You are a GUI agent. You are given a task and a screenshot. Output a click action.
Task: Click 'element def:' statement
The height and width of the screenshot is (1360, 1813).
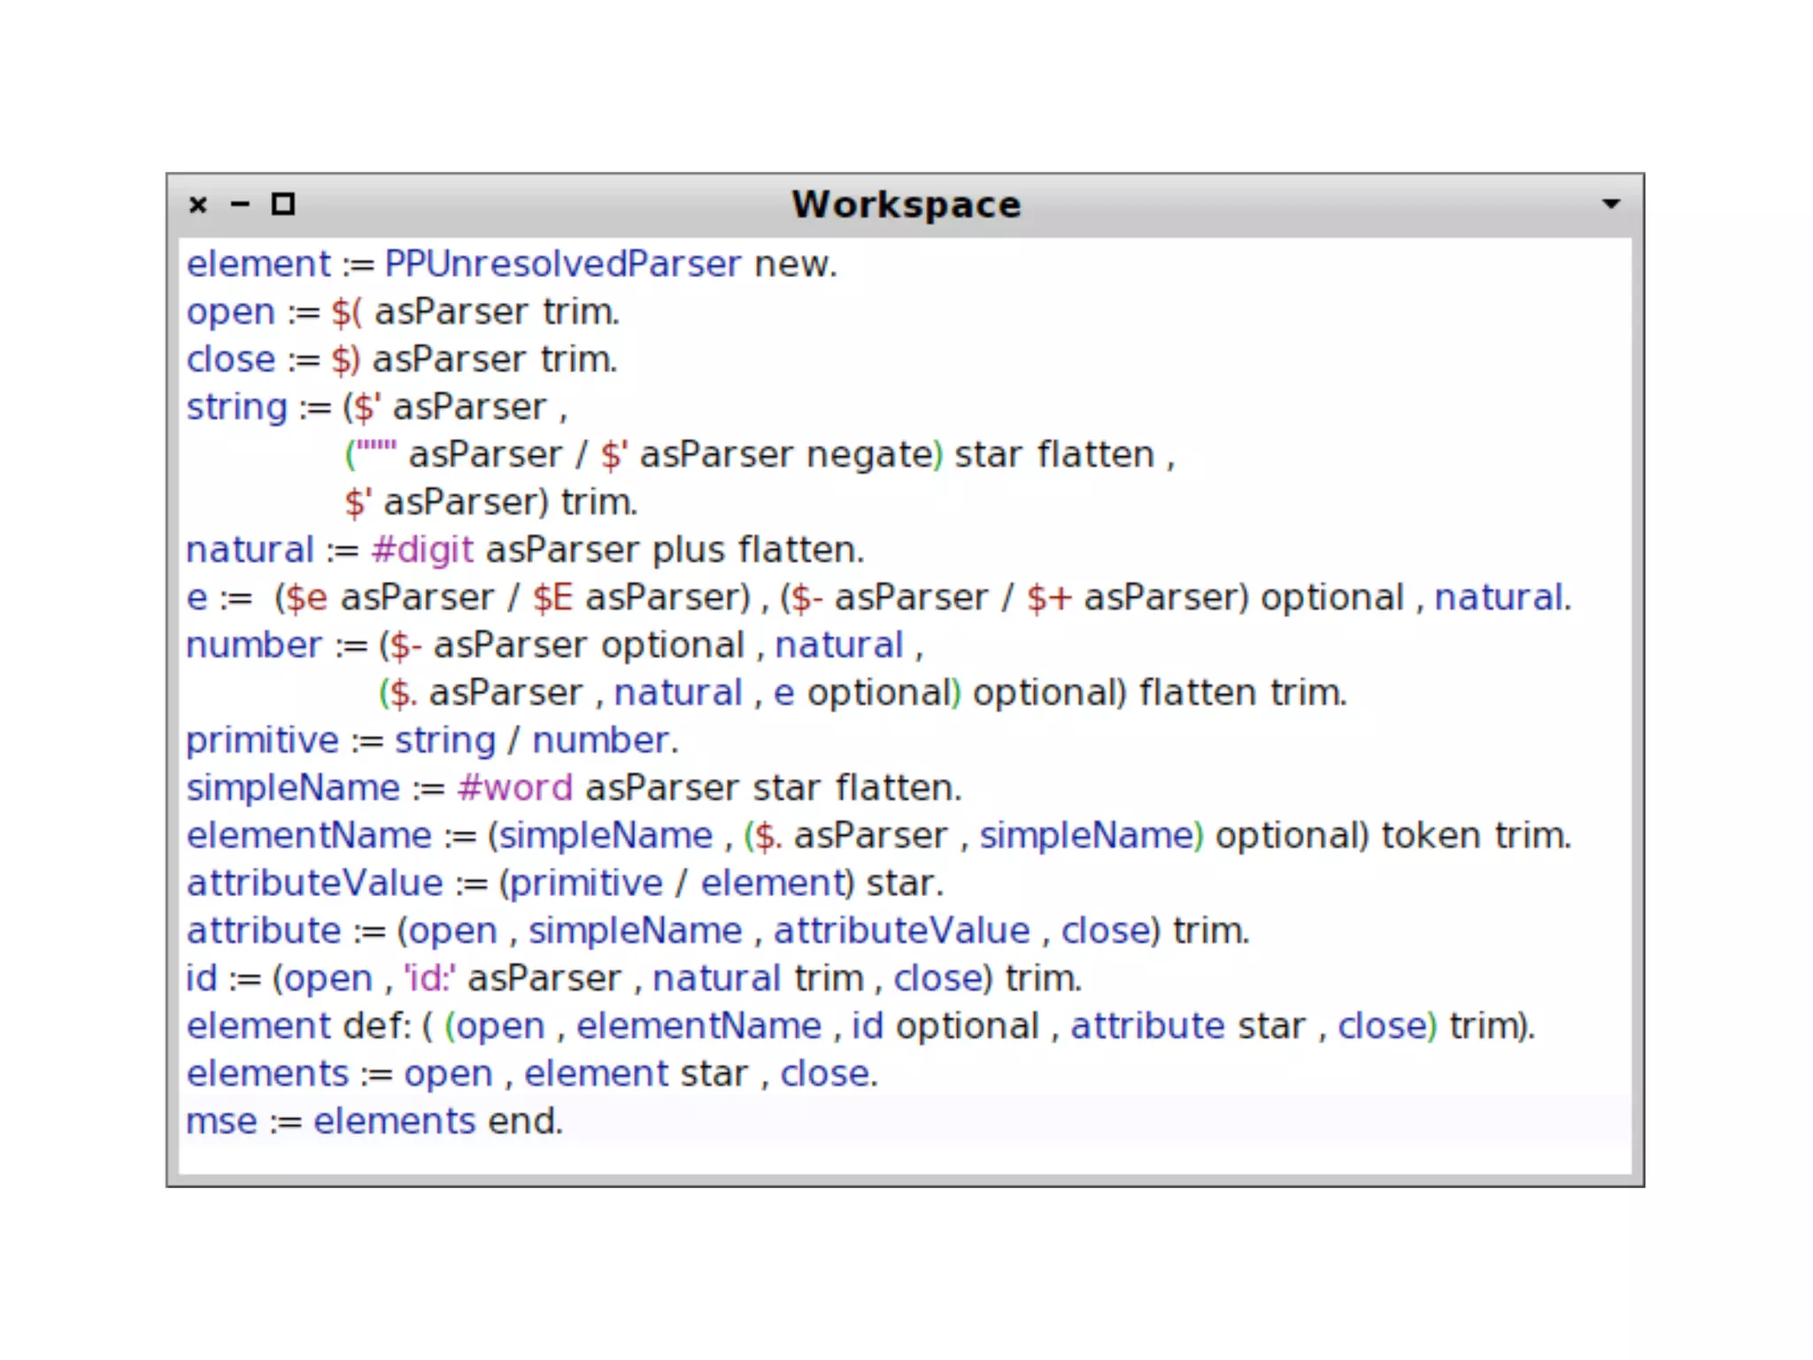[298, 1026]
